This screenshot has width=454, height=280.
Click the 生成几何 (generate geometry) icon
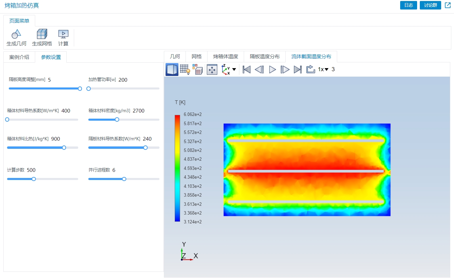coord(16,35)
